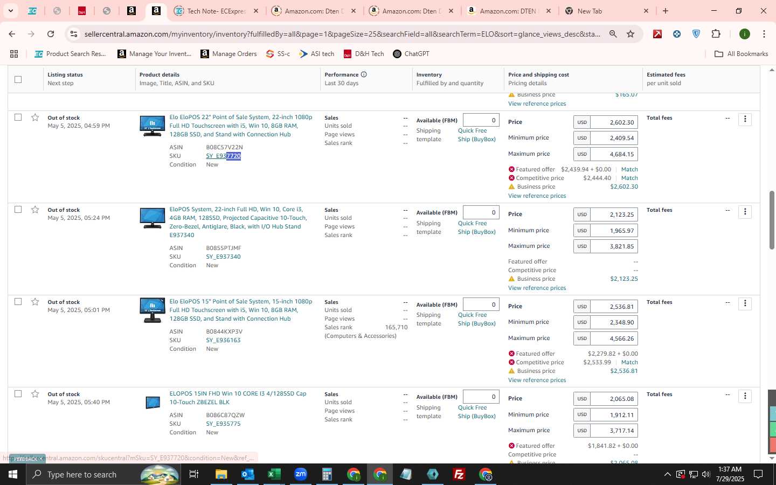The image size is (776, 485).
Task: Click product thumbnail for EloPOS 15" listing
Action: 153,310
